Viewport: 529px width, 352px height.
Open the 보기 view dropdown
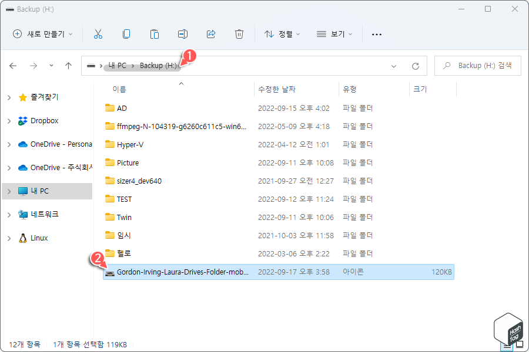click(x=334, y=34)
